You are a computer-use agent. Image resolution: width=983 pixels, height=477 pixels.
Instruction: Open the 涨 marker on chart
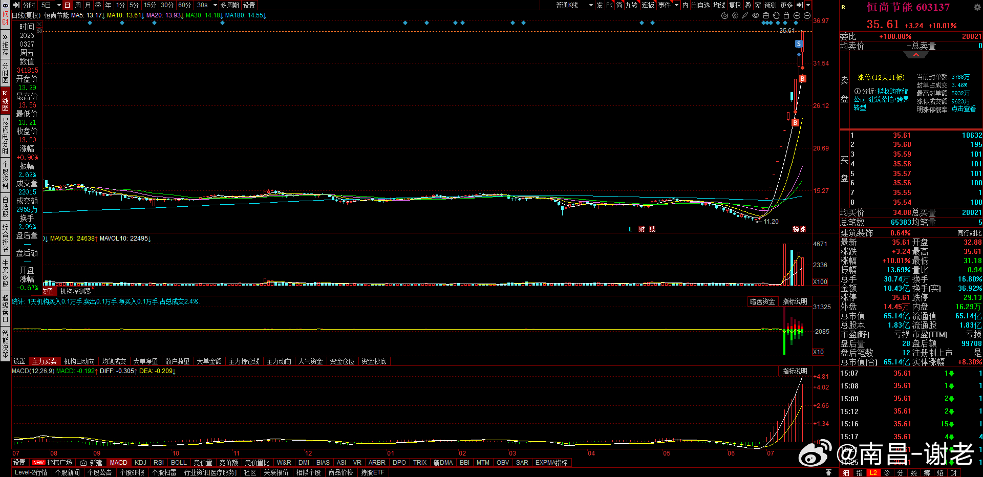(x=803, y=229)
